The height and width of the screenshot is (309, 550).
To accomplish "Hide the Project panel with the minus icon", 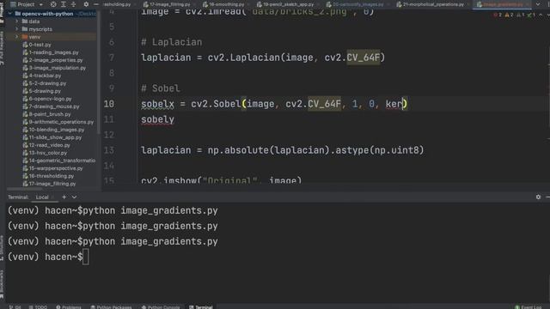I will 95,4.
